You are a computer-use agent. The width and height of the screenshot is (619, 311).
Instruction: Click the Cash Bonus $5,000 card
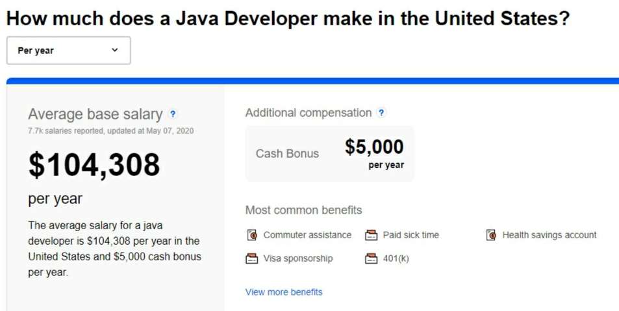pos(329,154)
